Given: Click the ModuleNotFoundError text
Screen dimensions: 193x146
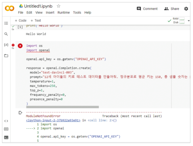Looking at the screenshot, I should 43,116.
